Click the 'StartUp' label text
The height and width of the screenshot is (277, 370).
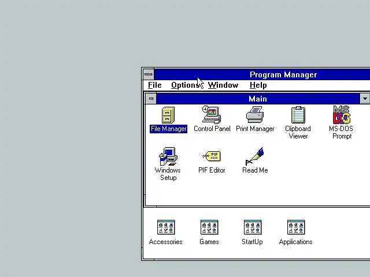point(252,242)
